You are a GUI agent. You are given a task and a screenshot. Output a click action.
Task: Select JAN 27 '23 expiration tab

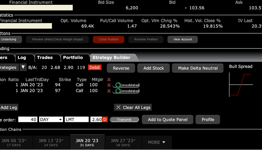123,142
